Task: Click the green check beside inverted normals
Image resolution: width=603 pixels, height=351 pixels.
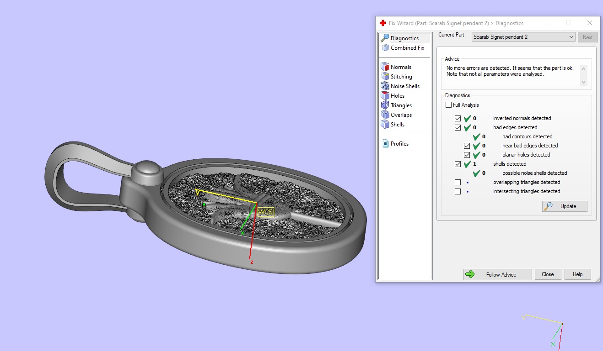Action: click(467, 118)
